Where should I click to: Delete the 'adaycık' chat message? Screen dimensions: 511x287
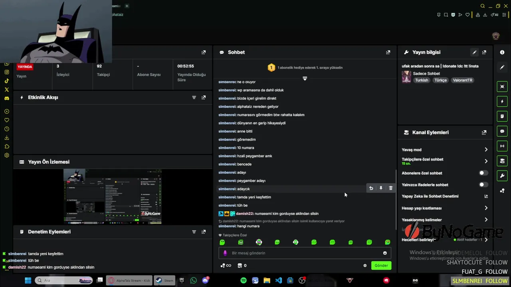point(391,188)
